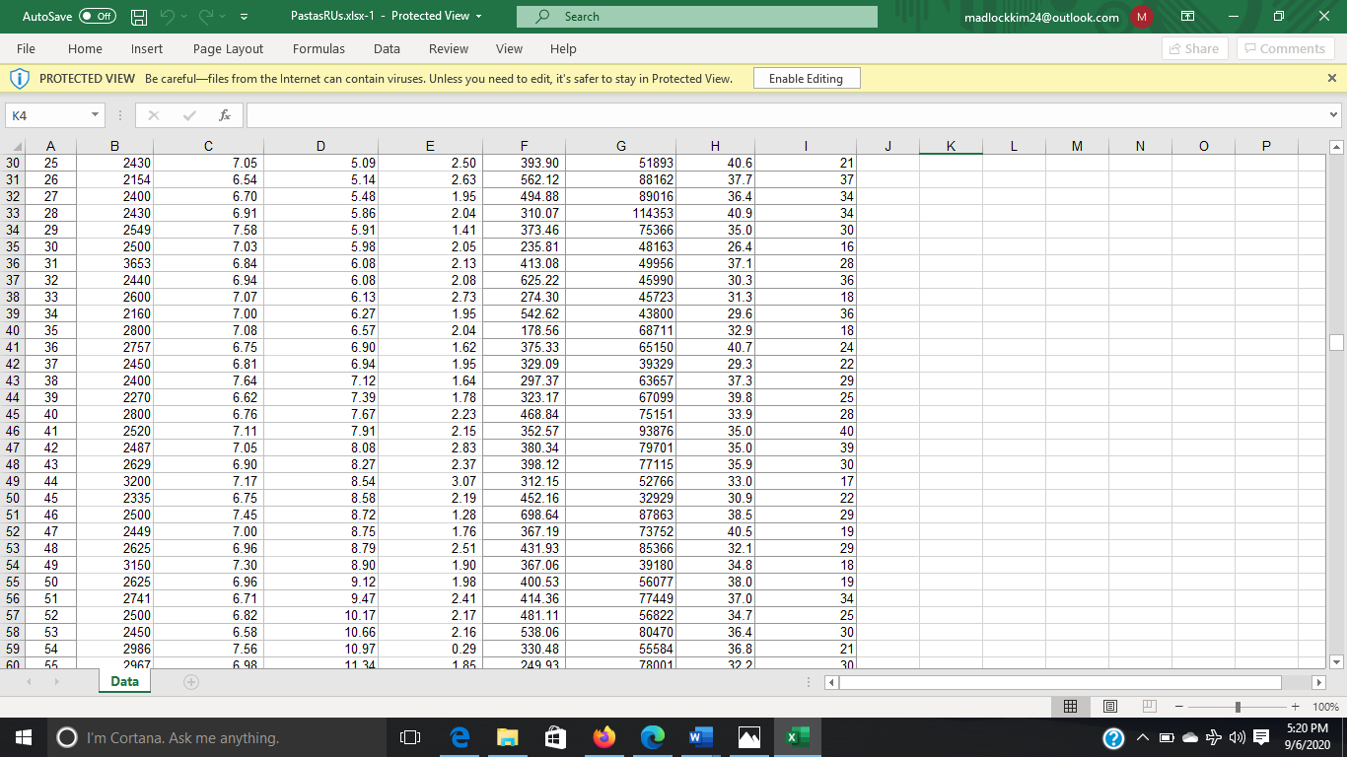Click the Insert Function fx icon

[x=225, y=115]
